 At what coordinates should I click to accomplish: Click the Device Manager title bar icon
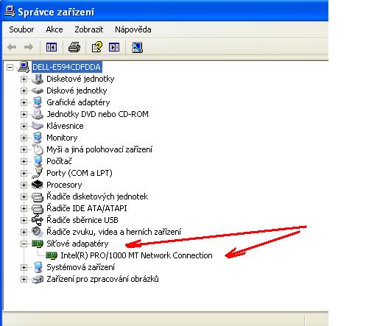[10, 12]
